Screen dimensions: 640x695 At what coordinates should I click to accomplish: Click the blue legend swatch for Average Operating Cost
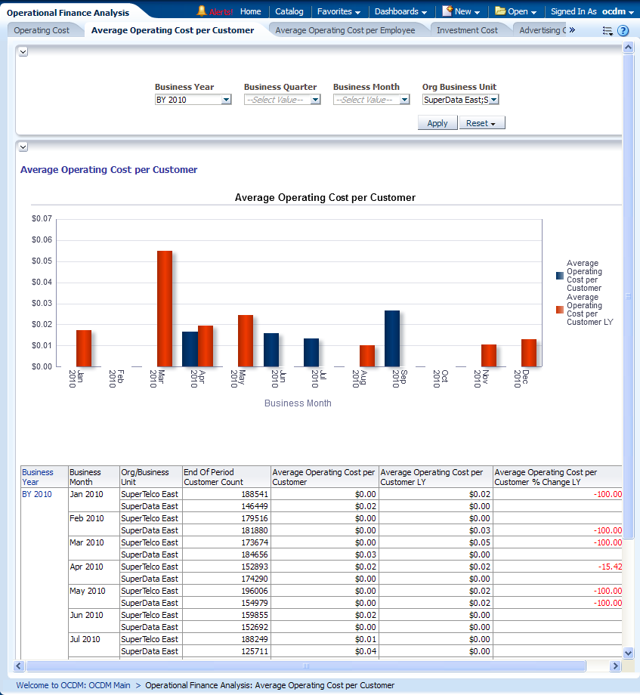tap(559, 276)
